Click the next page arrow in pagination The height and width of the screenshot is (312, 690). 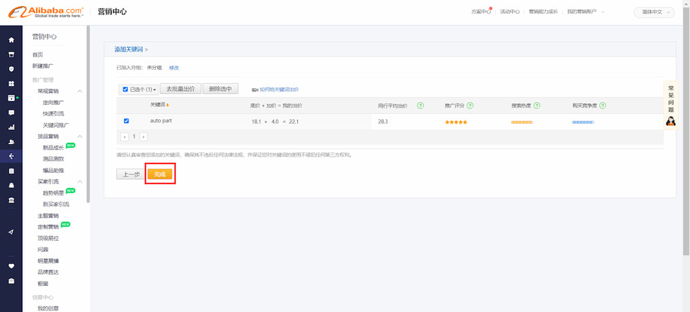pyautogui.click(x=144, y=137)
